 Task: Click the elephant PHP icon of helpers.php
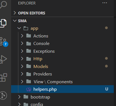pyautogui.click(x=29, y=89)
